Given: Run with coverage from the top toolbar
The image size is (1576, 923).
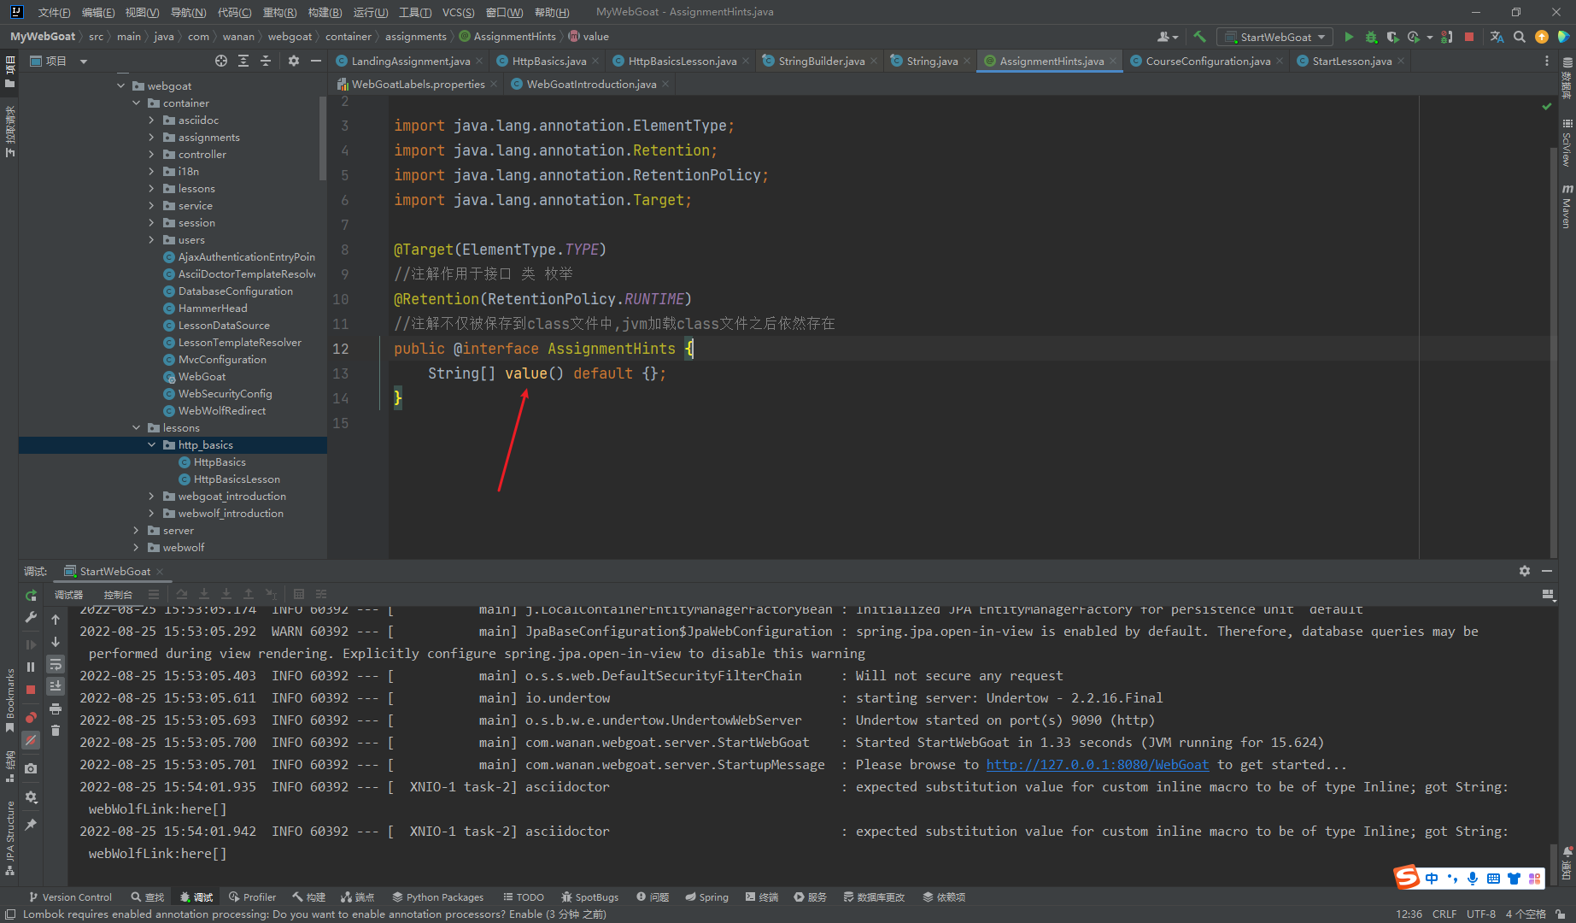Looking at the screenshot, I should pos(1392,37).
